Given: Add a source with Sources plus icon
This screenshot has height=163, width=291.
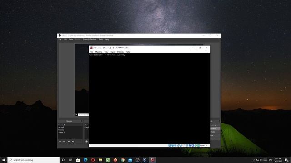Looking at the screenshot, I should pyautogui.click(x=87, y=141).
